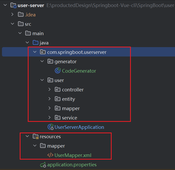175x170 pixels.
Task: Expand the entity package chevron
Action: (x=50, y=99)
